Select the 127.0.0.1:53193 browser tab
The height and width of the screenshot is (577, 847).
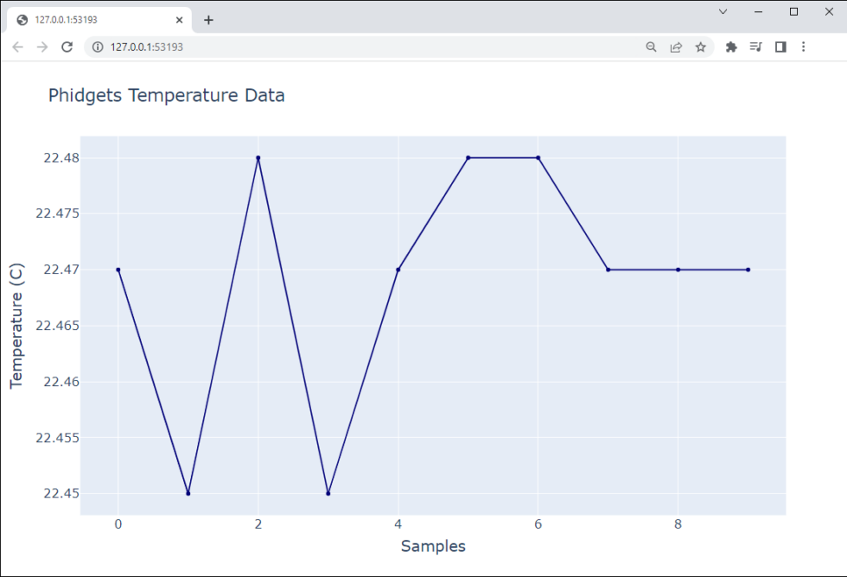tap(95, 19)
